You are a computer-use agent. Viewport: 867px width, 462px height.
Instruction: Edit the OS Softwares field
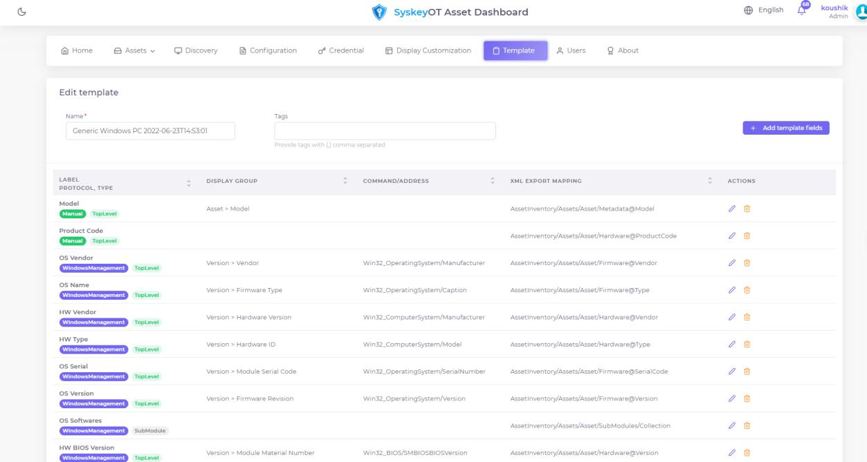[732, 425]
